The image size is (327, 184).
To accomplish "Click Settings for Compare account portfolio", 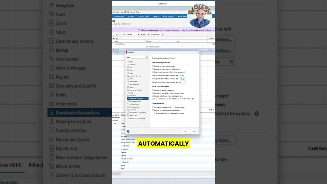I will coord(182,76).
